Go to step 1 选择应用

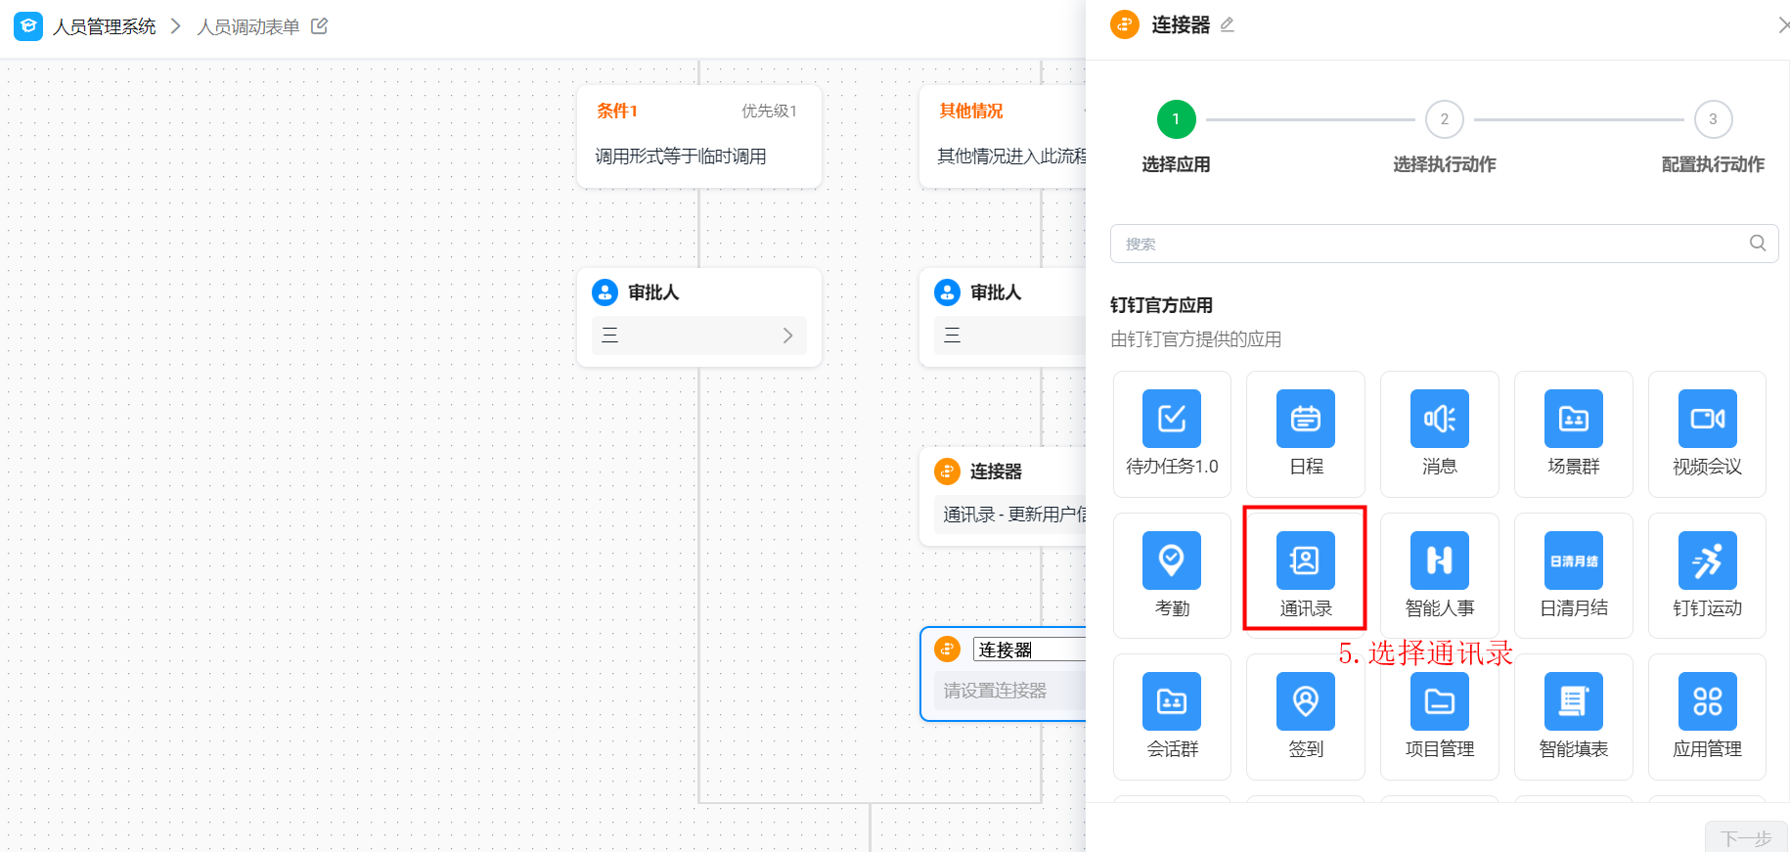click(x=1176, y=119)
